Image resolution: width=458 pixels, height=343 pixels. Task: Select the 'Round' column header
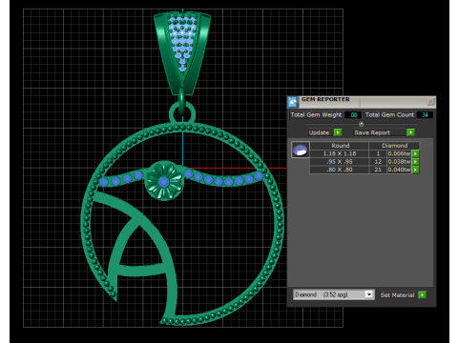340,146
